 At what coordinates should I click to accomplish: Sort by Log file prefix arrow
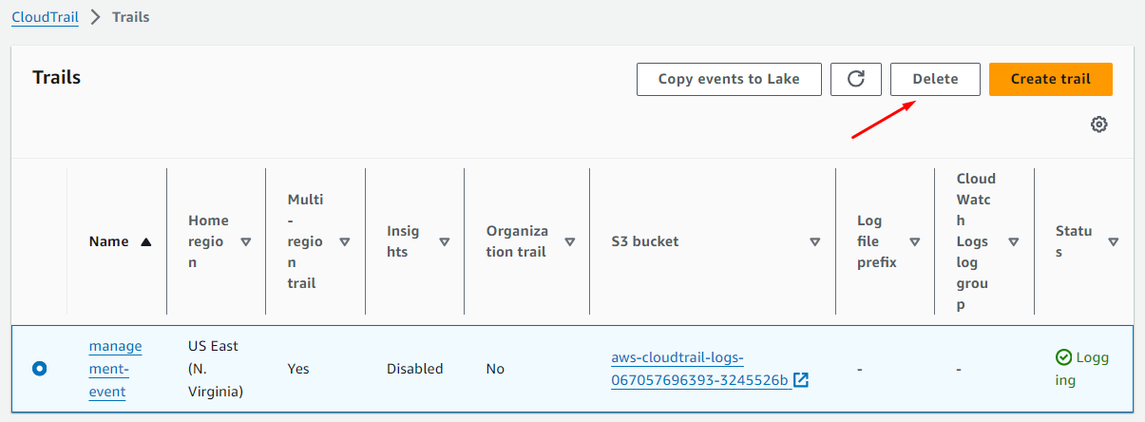click(915, 241)
